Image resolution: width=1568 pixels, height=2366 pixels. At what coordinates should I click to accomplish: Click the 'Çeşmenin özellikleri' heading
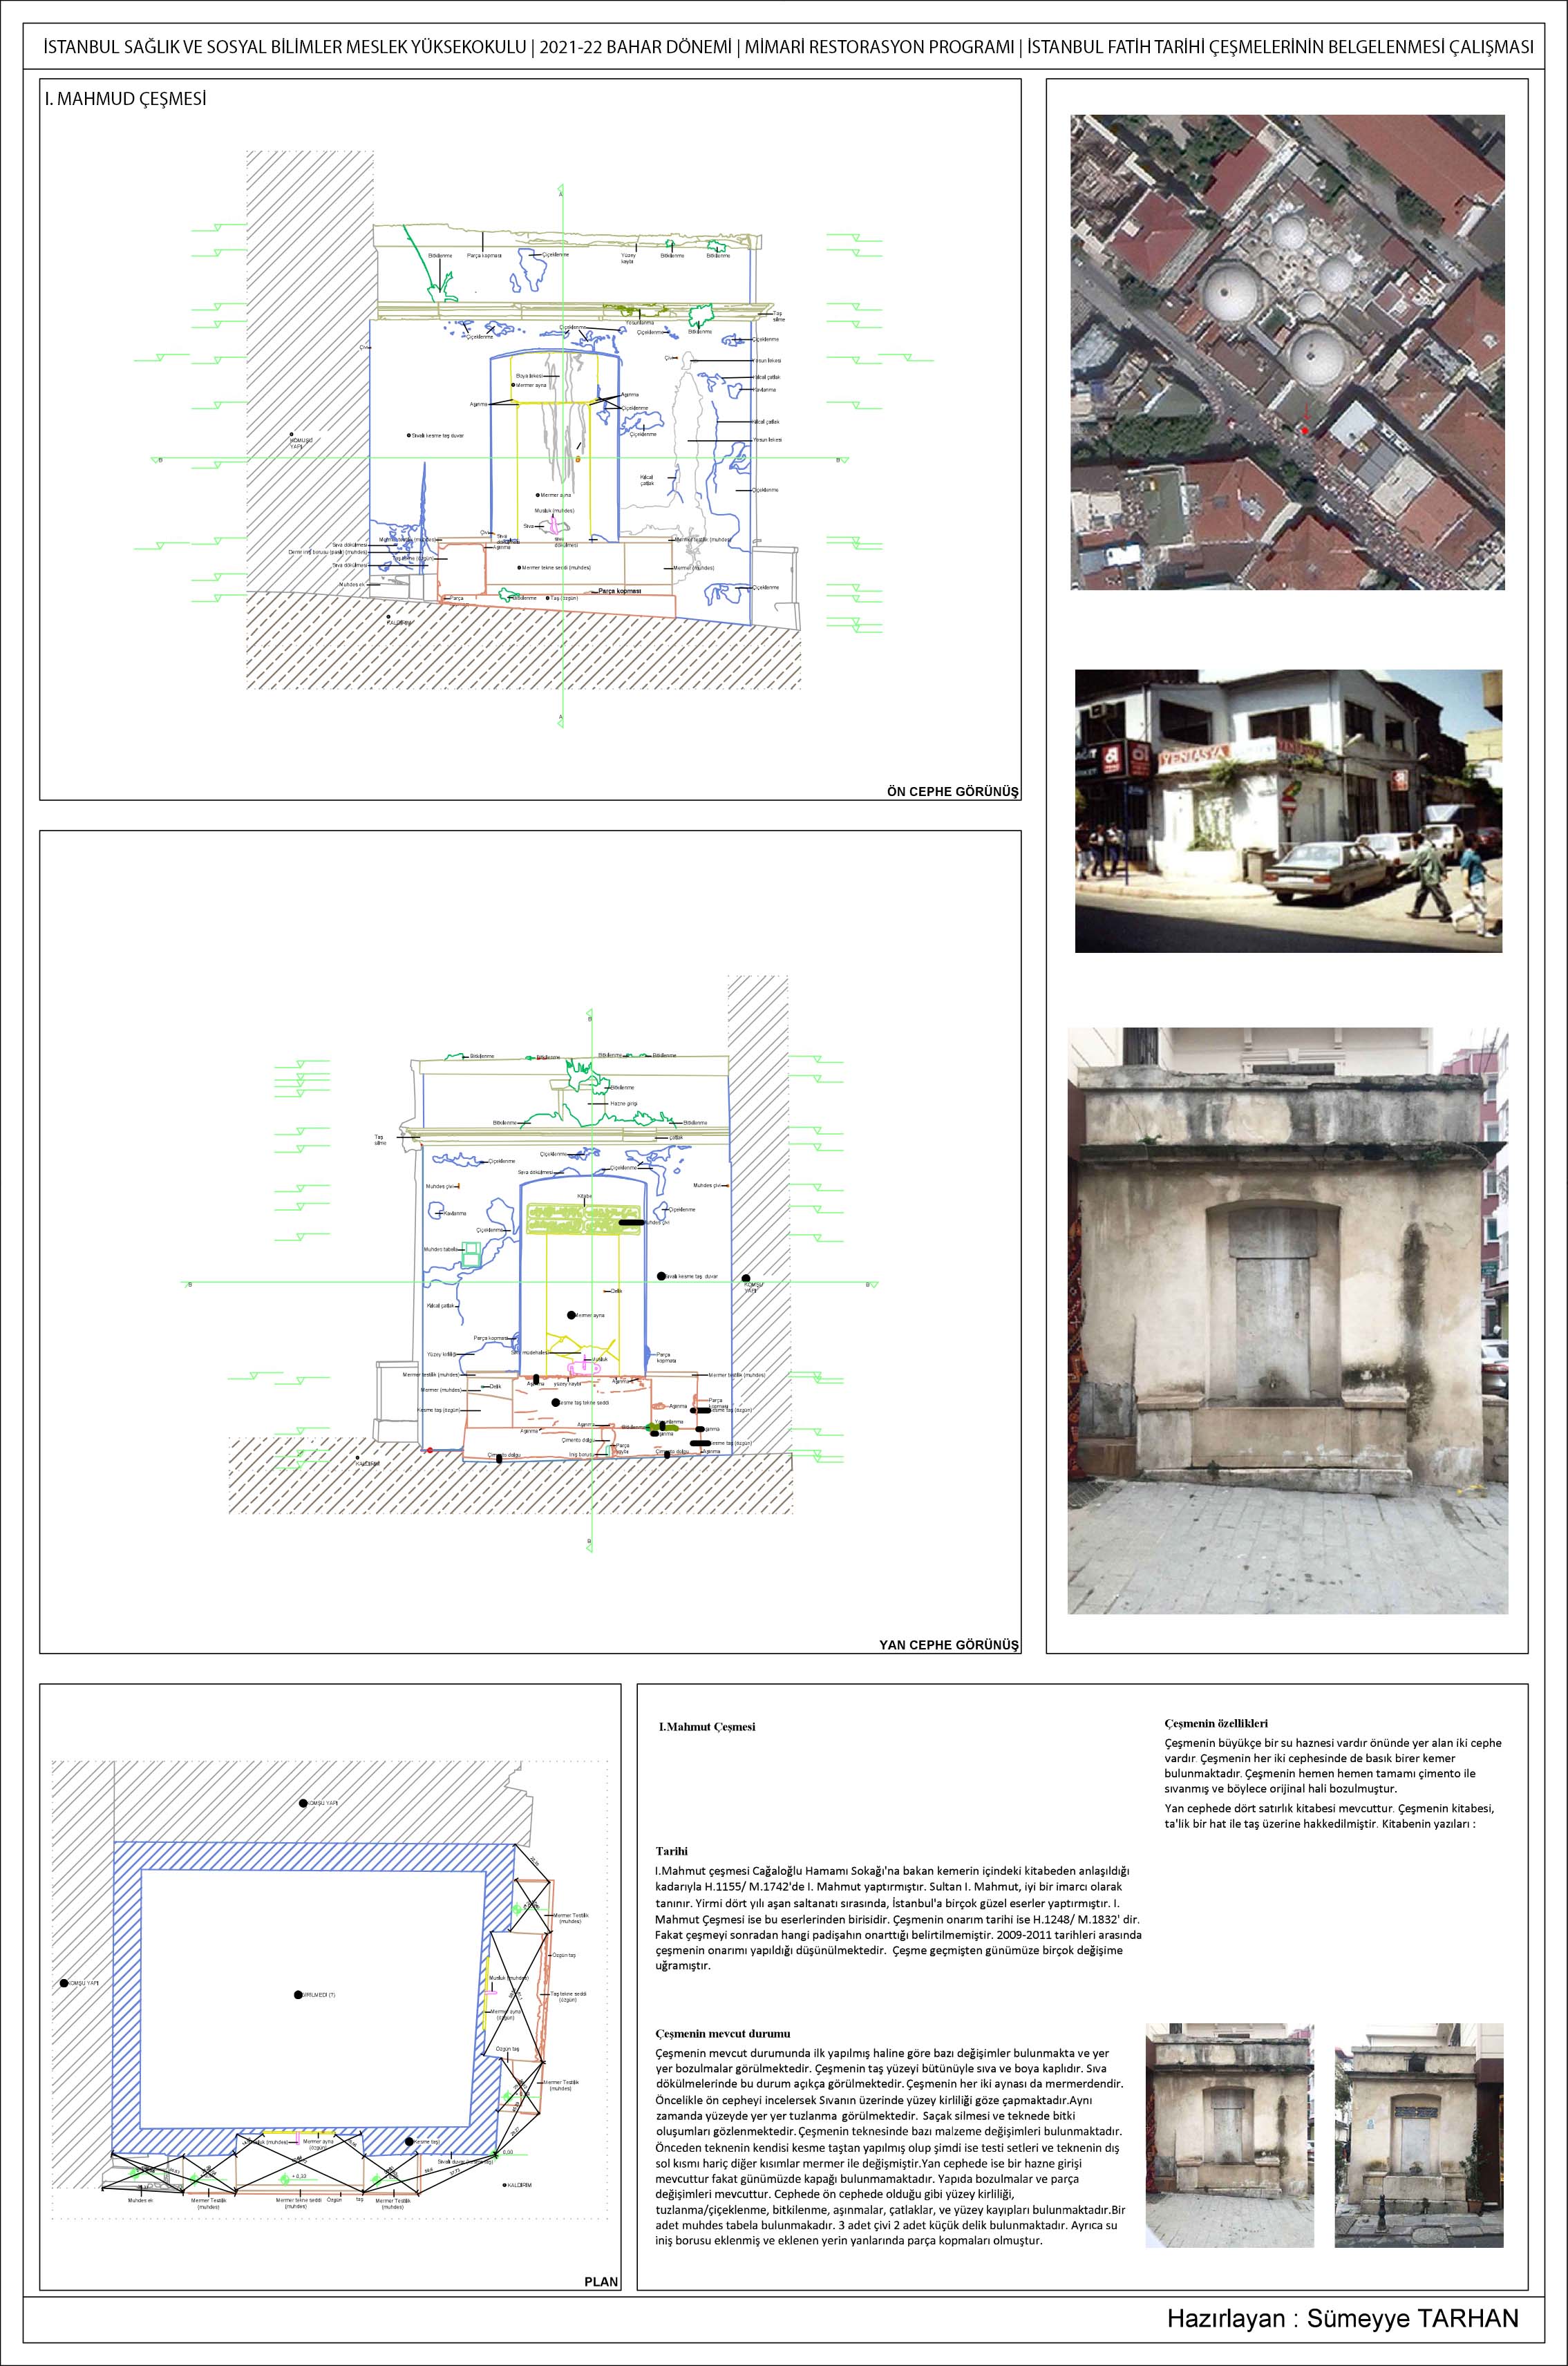click(1216, 1723)
